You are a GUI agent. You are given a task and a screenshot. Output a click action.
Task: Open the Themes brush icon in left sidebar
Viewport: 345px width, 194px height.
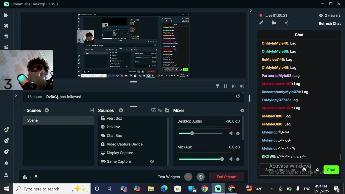[x=6, y=26]
